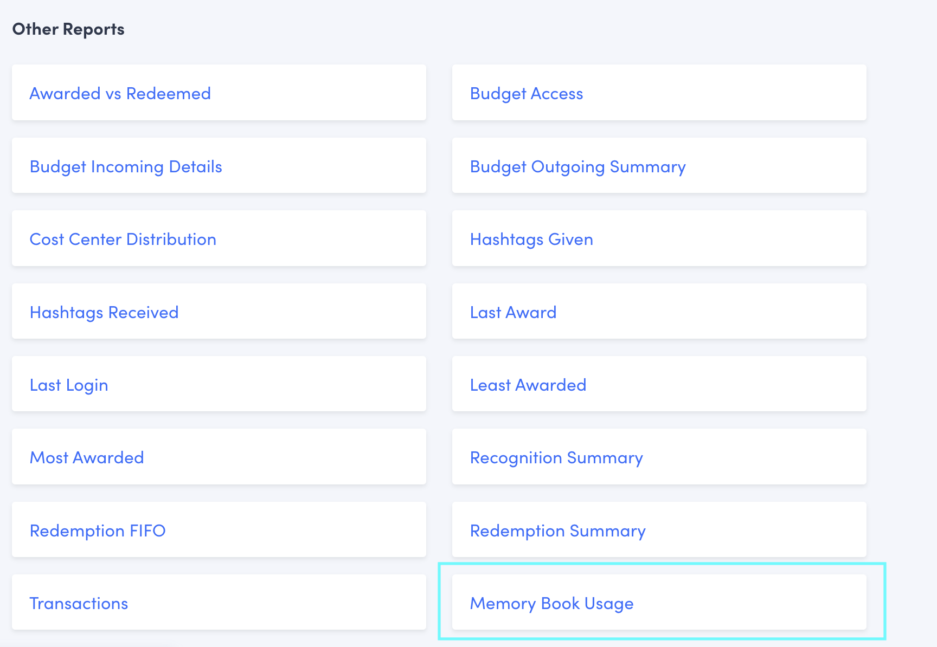The height and width of the screenshot is (647, 937).
Task: View the Last Award report
Action: point(513,313)
